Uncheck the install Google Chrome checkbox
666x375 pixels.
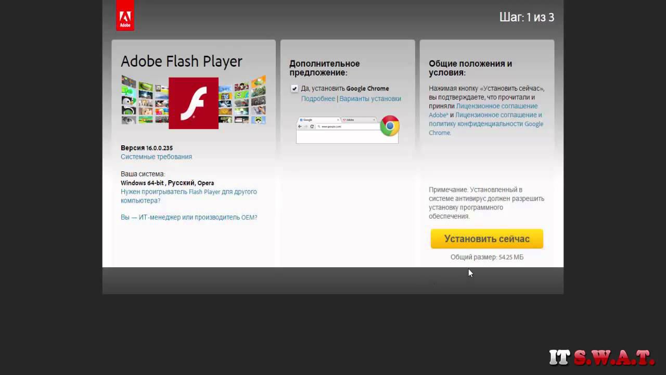[294, 89]
